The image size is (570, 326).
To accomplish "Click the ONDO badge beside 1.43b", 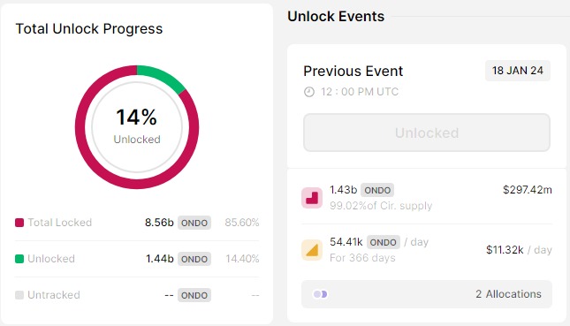I will coord(377,190).
